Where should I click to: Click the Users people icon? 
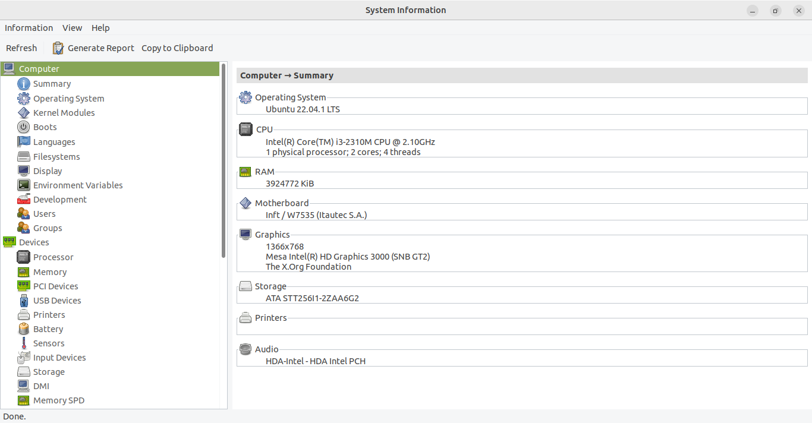(24, 214)
